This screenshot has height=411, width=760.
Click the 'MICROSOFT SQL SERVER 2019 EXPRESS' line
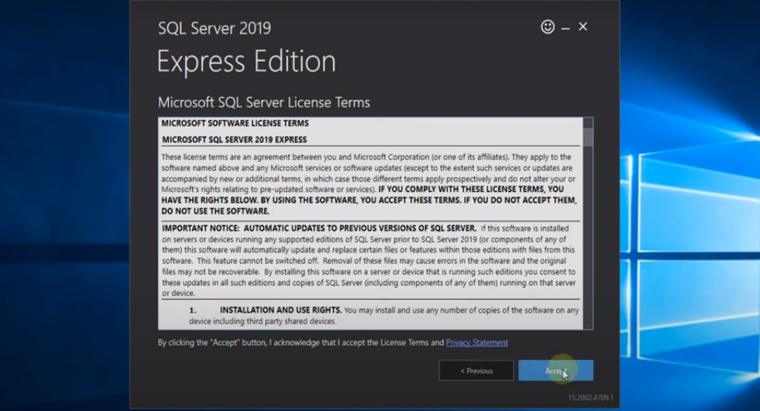point(235,140)
